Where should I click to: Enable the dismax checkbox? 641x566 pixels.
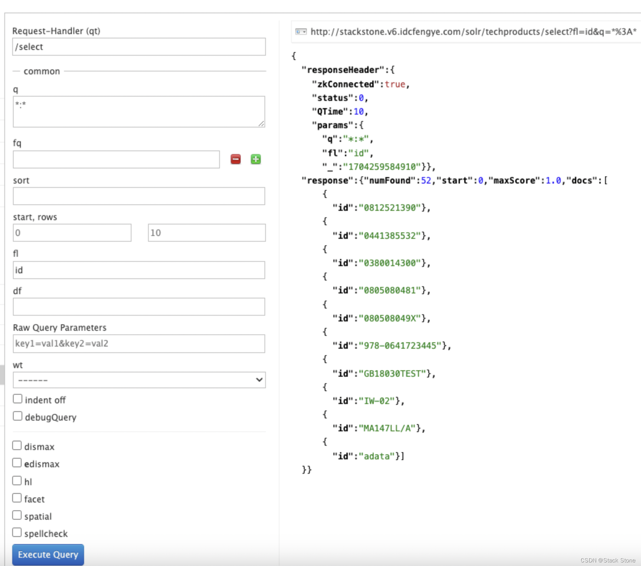(17, 445)
